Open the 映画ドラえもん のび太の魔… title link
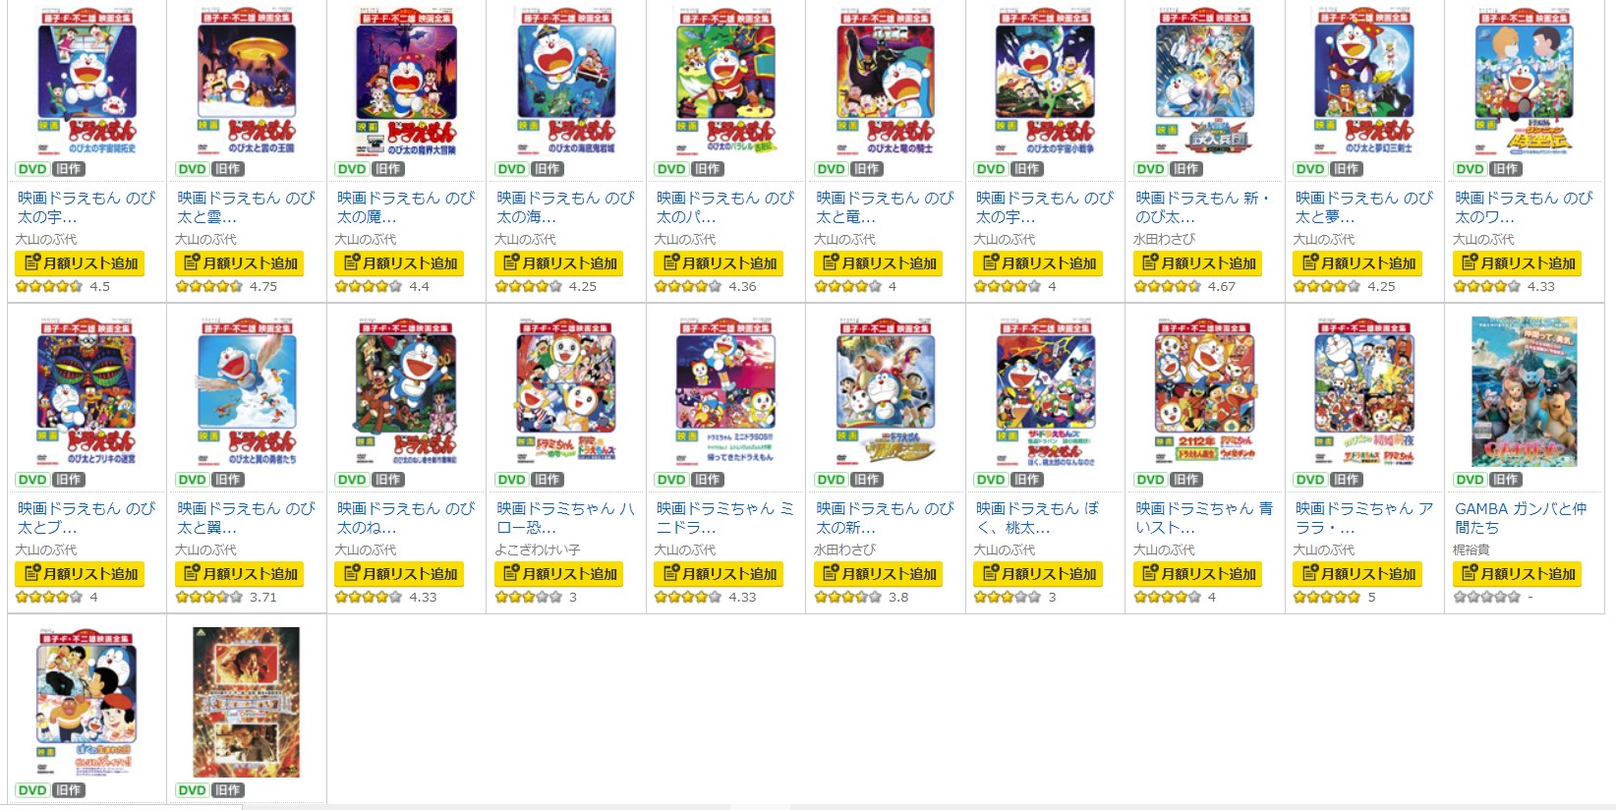The width and height of the screenshot is (1616, 810). point(406,207)
